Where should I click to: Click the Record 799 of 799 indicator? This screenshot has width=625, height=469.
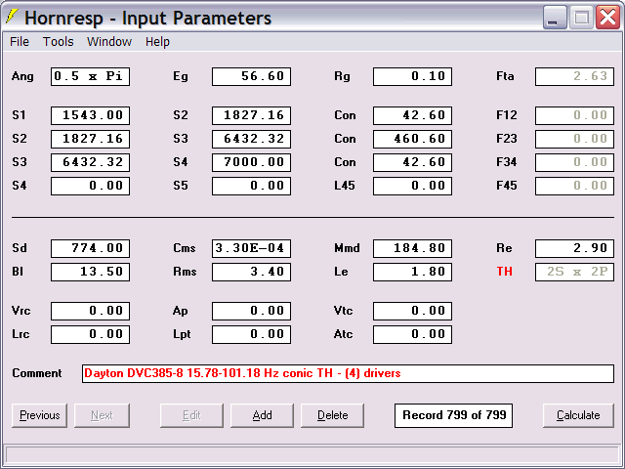453,415
